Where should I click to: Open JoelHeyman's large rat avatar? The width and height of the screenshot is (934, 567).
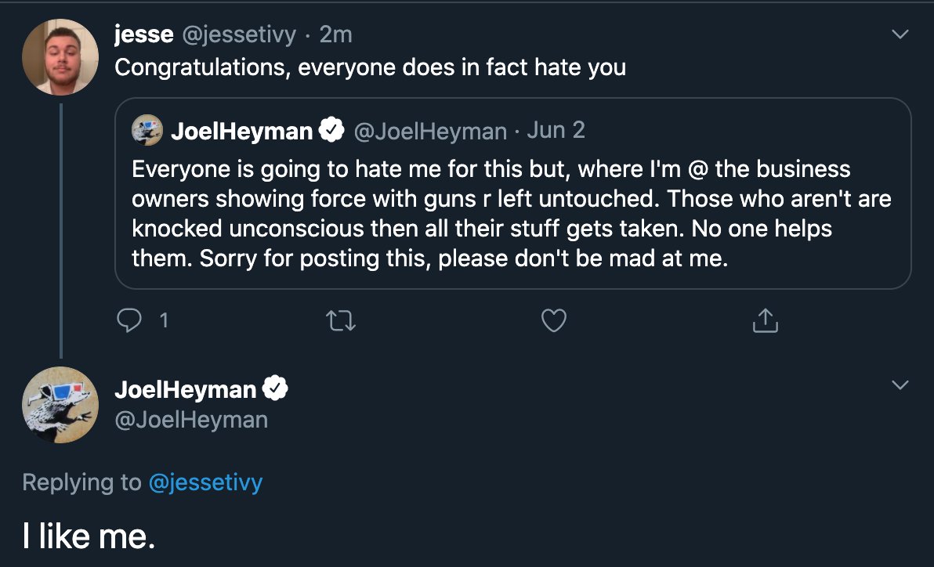60,405
